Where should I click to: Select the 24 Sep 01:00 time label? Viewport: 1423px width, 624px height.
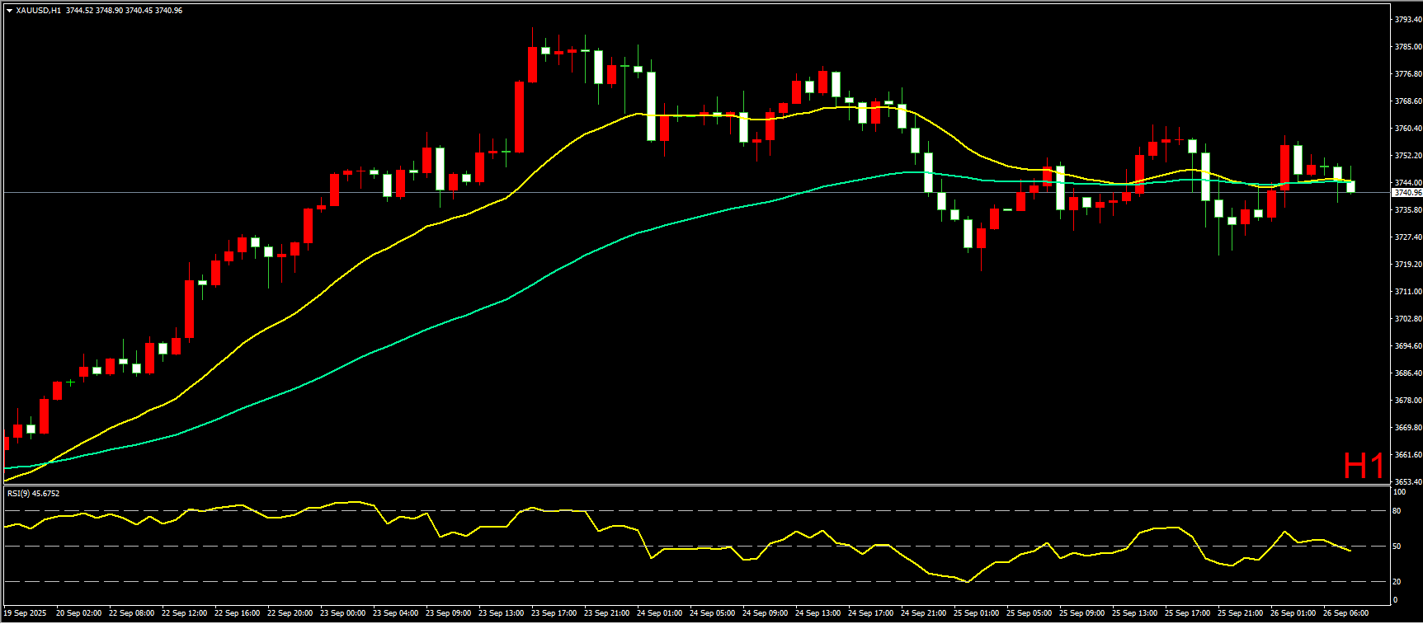point(659,613)
